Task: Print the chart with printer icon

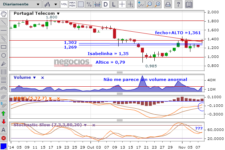Action: click(168, 4)
